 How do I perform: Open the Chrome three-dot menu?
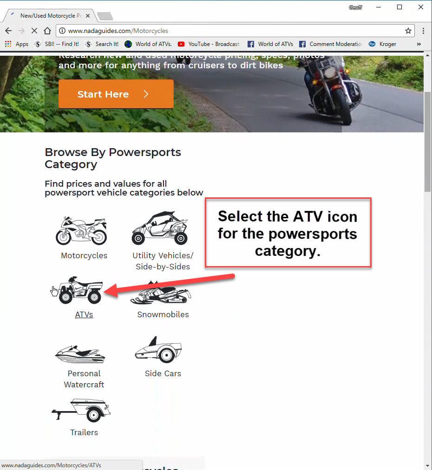(x=423, y=31)
